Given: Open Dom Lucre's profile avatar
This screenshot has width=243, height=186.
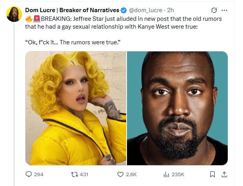Looking at the screenshot, I should pyautogui.click(x=14, y=14).
